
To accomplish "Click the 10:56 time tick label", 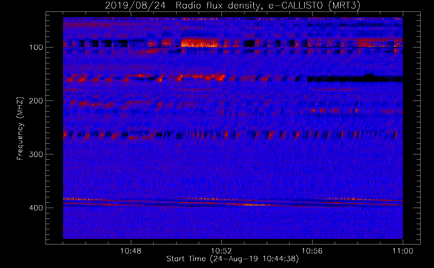I will click(x=312, y=251).
